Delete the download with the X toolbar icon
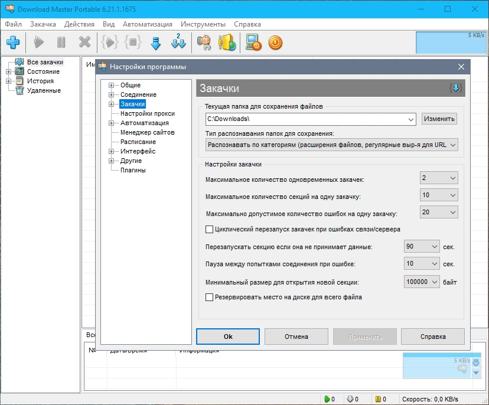 point(84,42)
